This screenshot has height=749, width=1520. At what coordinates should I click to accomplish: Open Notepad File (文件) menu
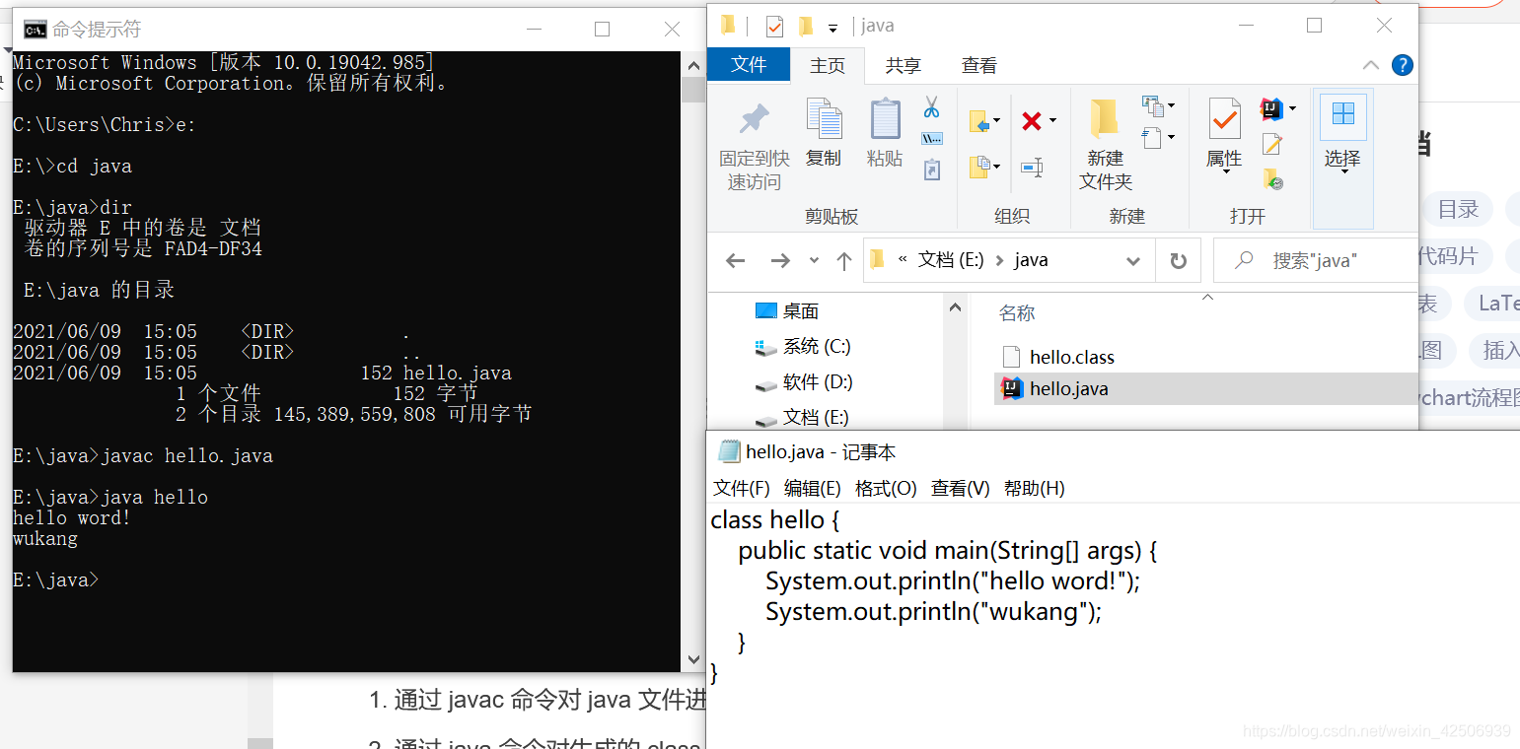pyautogui.click(x=742, y=488)
